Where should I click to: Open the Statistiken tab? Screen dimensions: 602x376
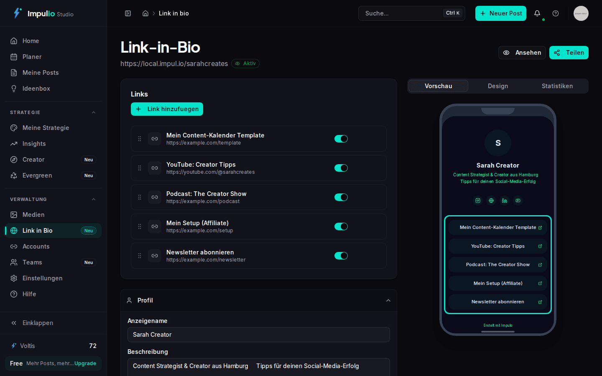click(x=557, y=86)
